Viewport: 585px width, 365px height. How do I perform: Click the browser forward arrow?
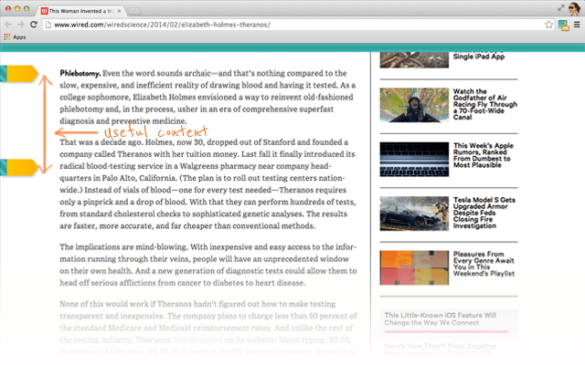point(20,25)
